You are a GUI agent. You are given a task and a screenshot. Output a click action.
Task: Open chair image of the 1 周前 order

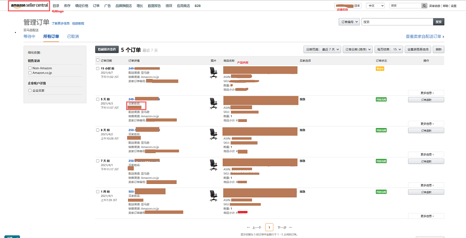click(x=213, y=196)
